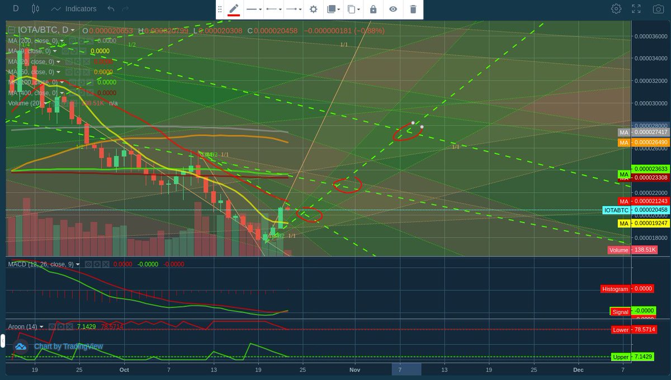Open chart properties gear at top right
This screenshot has width=671, height=380.
(x=616, y=9)
